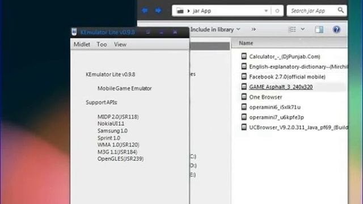Click the Sprint 1.0 API text
This screenshot has width=363, height=204.
click(x=109, y=138)
